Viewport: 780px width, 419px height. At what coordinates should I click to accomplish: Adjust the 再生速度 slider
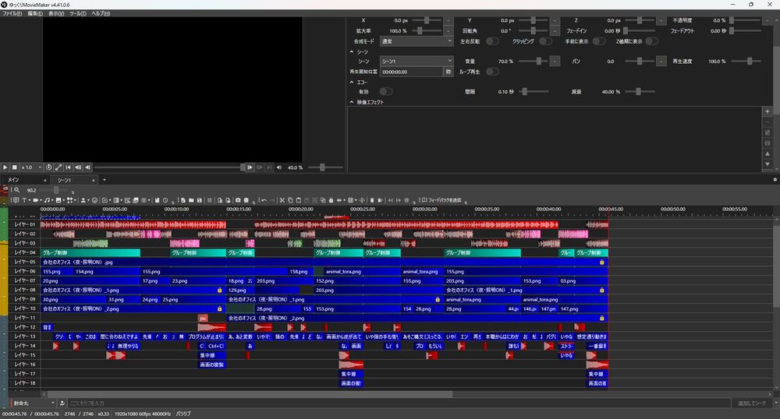point(747,61)
